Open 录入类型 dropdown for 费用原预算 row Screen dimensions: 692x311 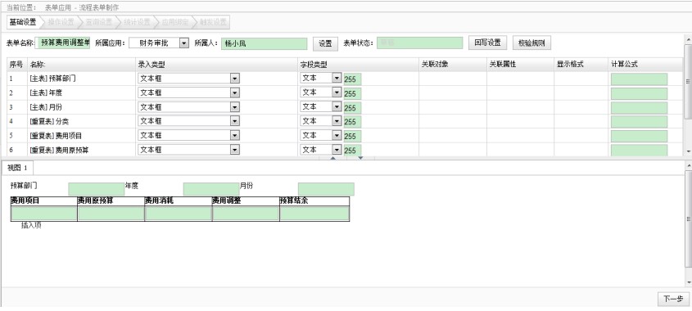coord(189,150)
